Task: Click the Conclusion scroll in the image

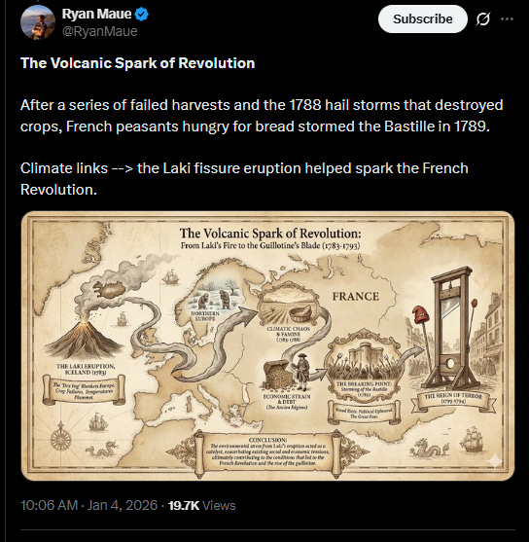Action: pyautogui.click(x=267, y=452)
